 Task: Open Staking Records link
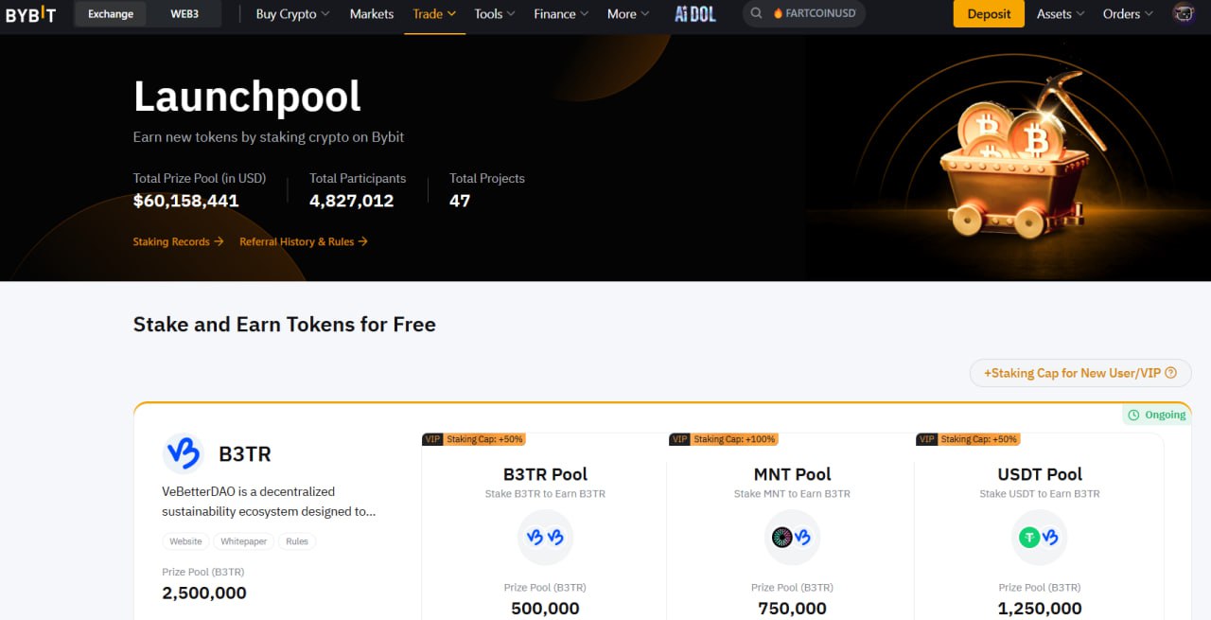tap(178, 241)
